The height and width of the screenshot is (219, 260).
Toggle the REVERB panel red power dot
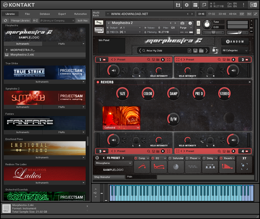tap(98, 82)
